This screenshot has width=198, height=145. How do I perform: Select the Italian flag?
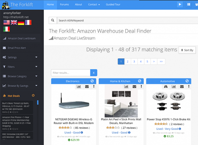coord(7,29)
